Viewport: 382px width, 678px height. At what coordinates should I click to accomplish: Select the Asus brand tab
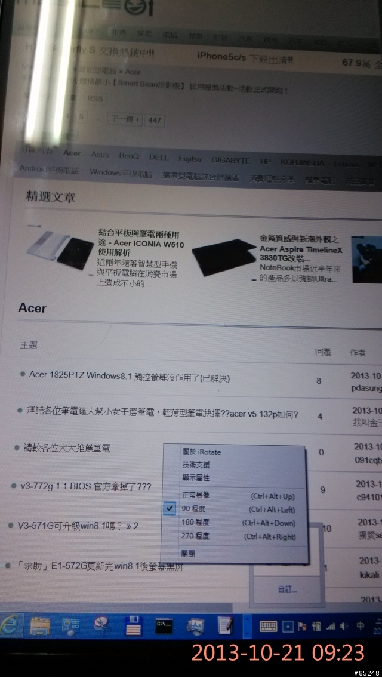pos(100,155)
